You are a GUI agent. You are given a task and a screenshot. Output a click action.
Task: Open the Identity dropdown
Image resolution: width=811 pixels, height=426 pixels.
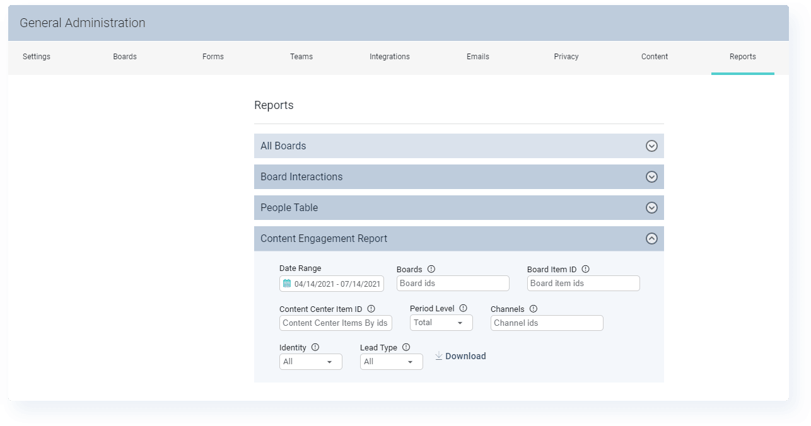coord(310,362)
